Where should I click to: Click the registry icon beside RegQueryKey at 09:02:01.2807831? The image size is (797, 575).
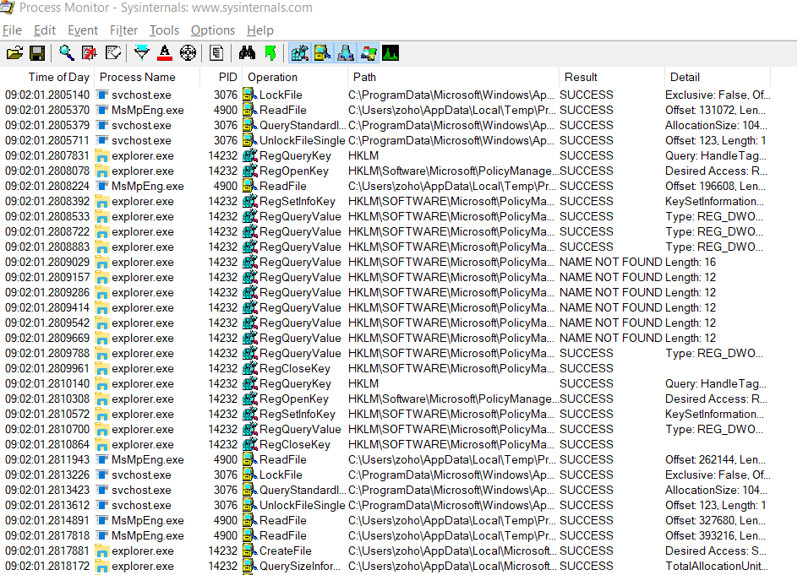coord(249,156)
